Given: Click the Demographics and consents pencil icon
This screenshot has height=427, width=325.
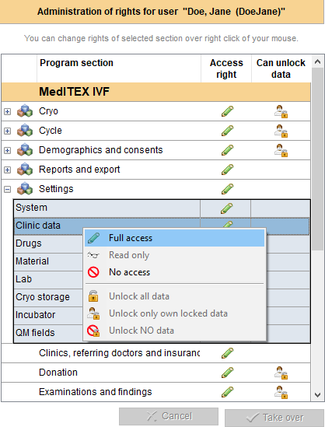Looking at the screenshot, I should coord(227,150).
